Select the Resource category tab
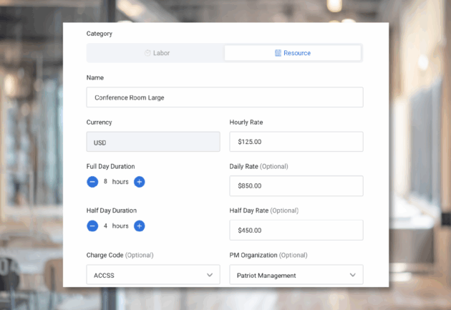Image resolution: width=451 pixels, height=310 pixels. pos(293,53)
